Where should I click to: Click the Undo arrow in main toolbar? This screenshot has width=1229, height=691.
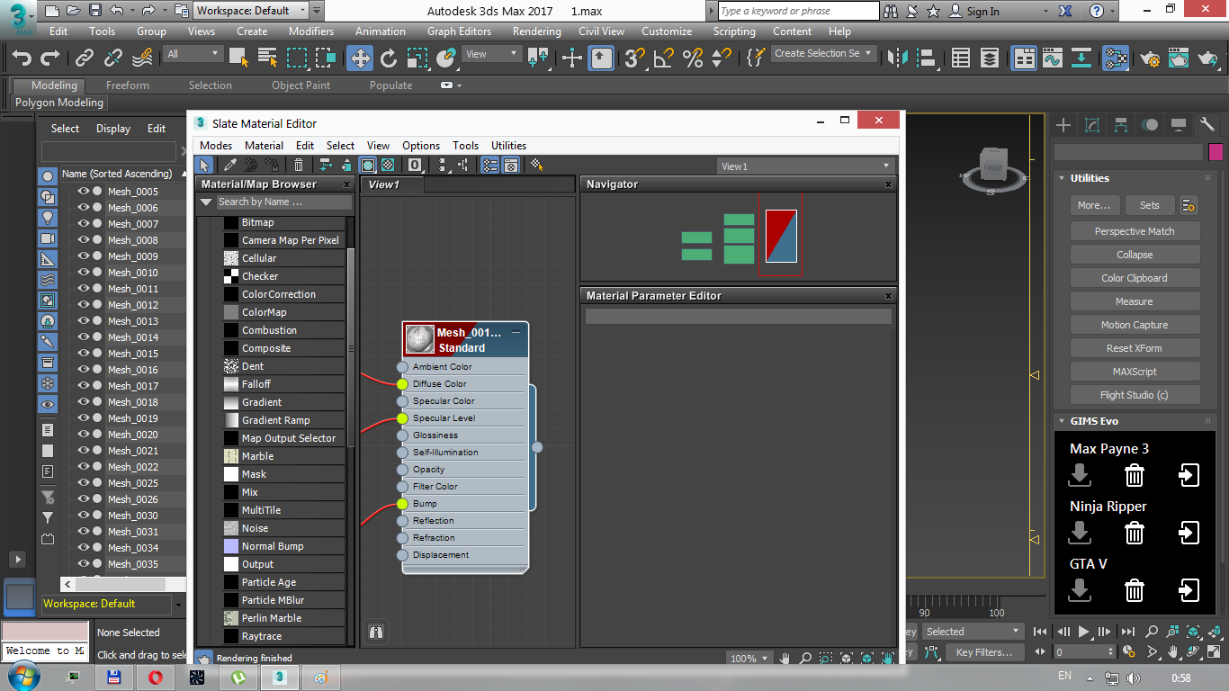pyautogui.click(x=22, y=58)
